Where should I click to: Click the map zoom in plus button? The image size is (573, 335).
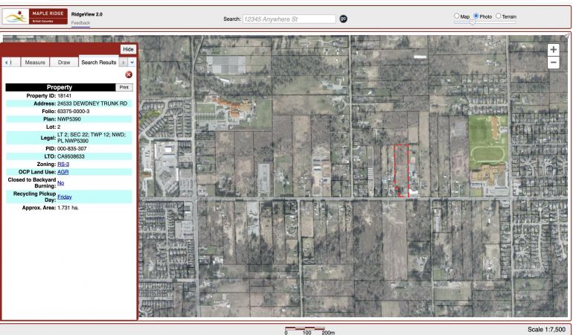[553, 50]
